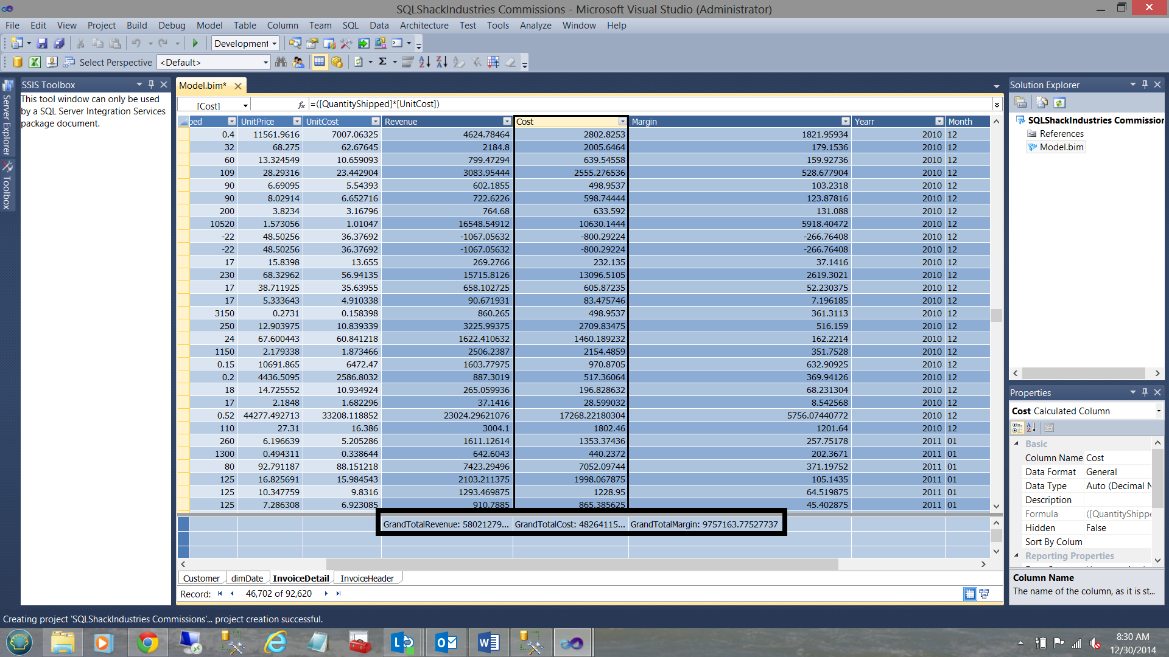Sort column Z to A descending
Screen dimensions: 1169x657
441,62
